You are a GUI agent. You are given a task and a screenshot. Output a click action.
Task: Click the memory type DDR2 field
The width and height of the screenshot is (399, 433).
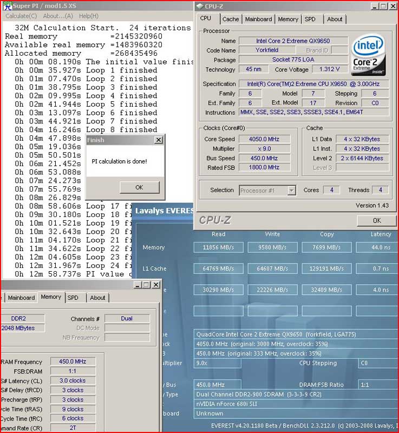click(22, 318)
